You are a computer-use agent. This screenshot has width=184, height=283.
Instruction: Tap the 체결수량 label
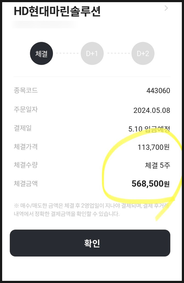click(x=26, y=165)
